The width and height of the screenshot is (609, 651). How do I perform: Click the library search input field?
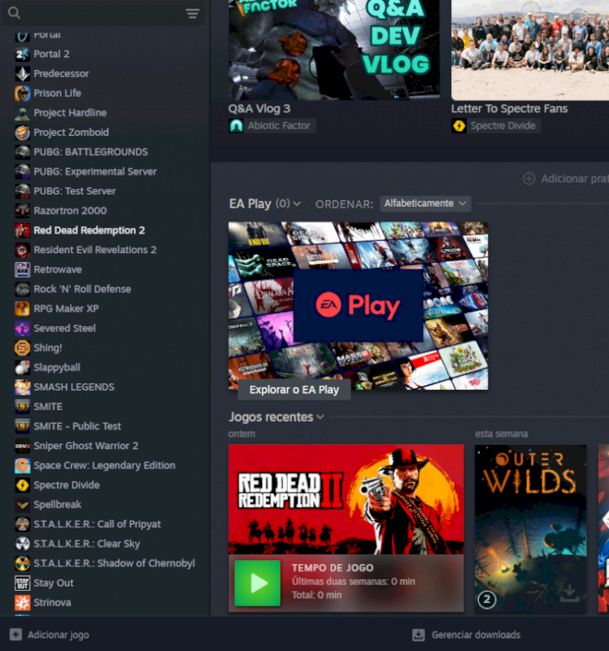103,13
